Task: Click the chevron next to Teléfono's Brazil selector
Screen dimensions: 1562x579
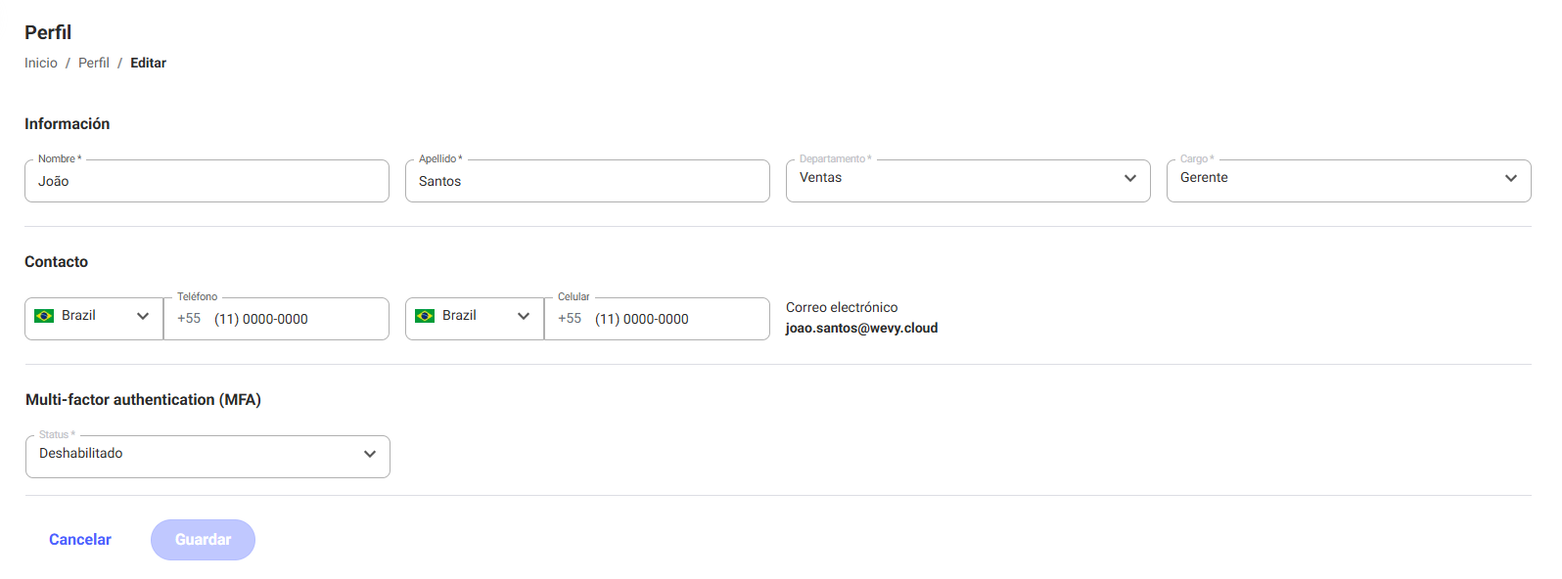Action: click(x=143, y=316)
